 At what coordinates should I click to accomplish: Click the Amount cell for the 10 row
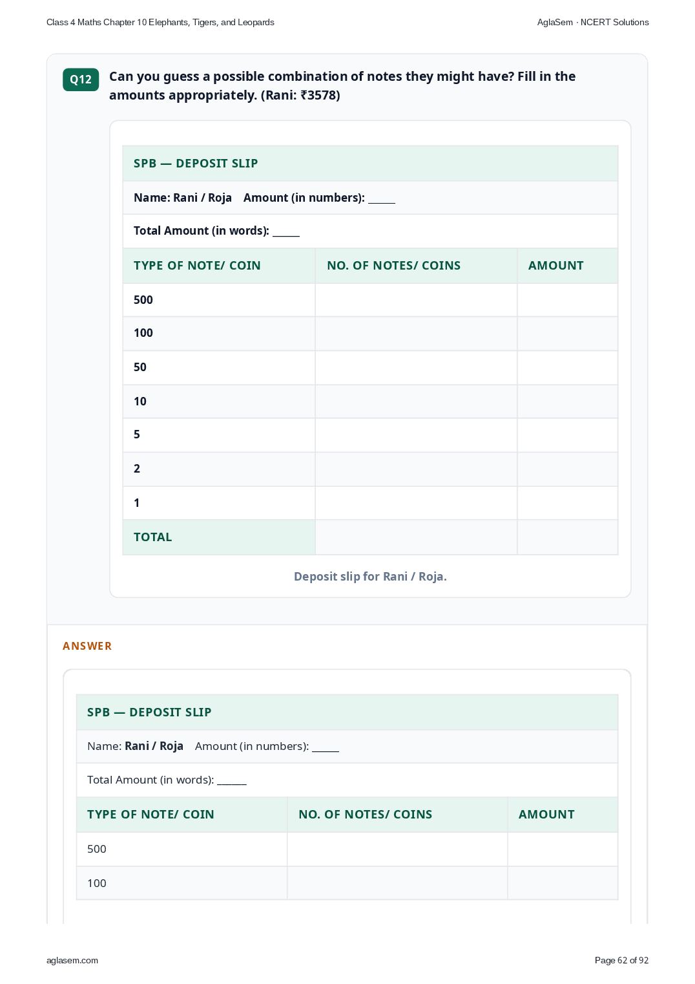coord(567,401)
